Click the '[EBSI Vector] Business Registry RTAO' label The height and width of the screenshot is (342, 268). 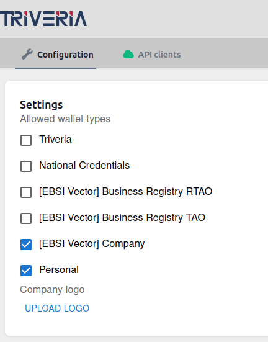pos(125,192)
